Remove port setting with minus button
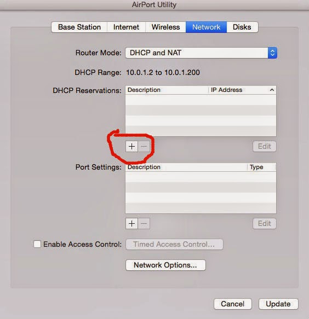The height and width of the screenshot is (319, 309). (x=144, y=223)
